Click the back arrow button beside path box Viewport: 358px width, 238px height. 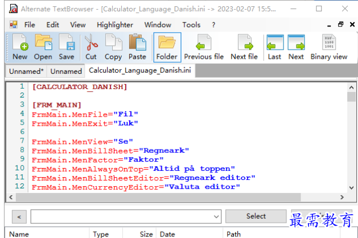click(x=19, y=217)
